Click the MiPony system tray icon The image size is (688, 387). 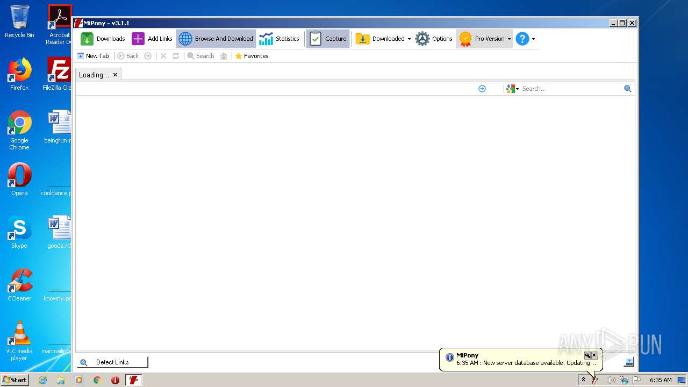pyautogui.click(x=594, y=380)
